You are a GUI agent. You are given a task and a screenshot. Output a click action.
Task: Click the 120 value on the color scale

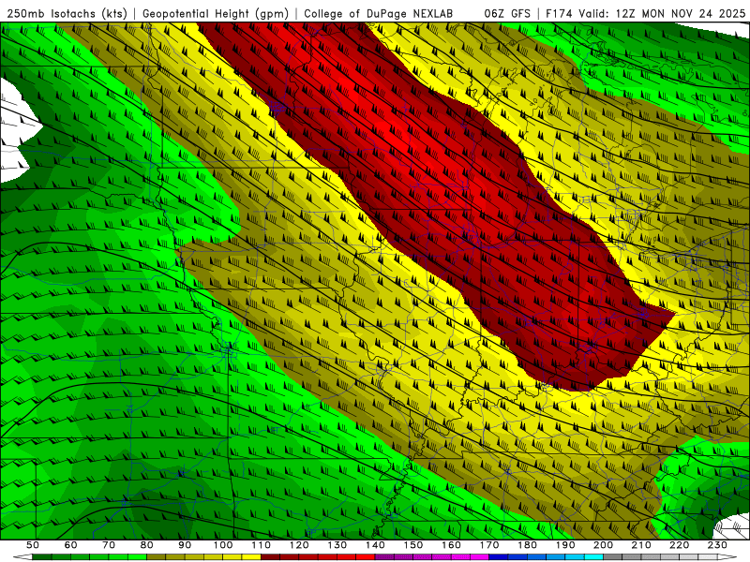coord(299,545)
